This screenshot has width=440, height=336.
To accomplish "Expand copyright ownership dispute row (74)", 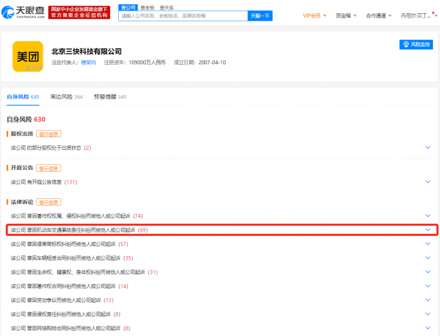I will click(427, 216).
